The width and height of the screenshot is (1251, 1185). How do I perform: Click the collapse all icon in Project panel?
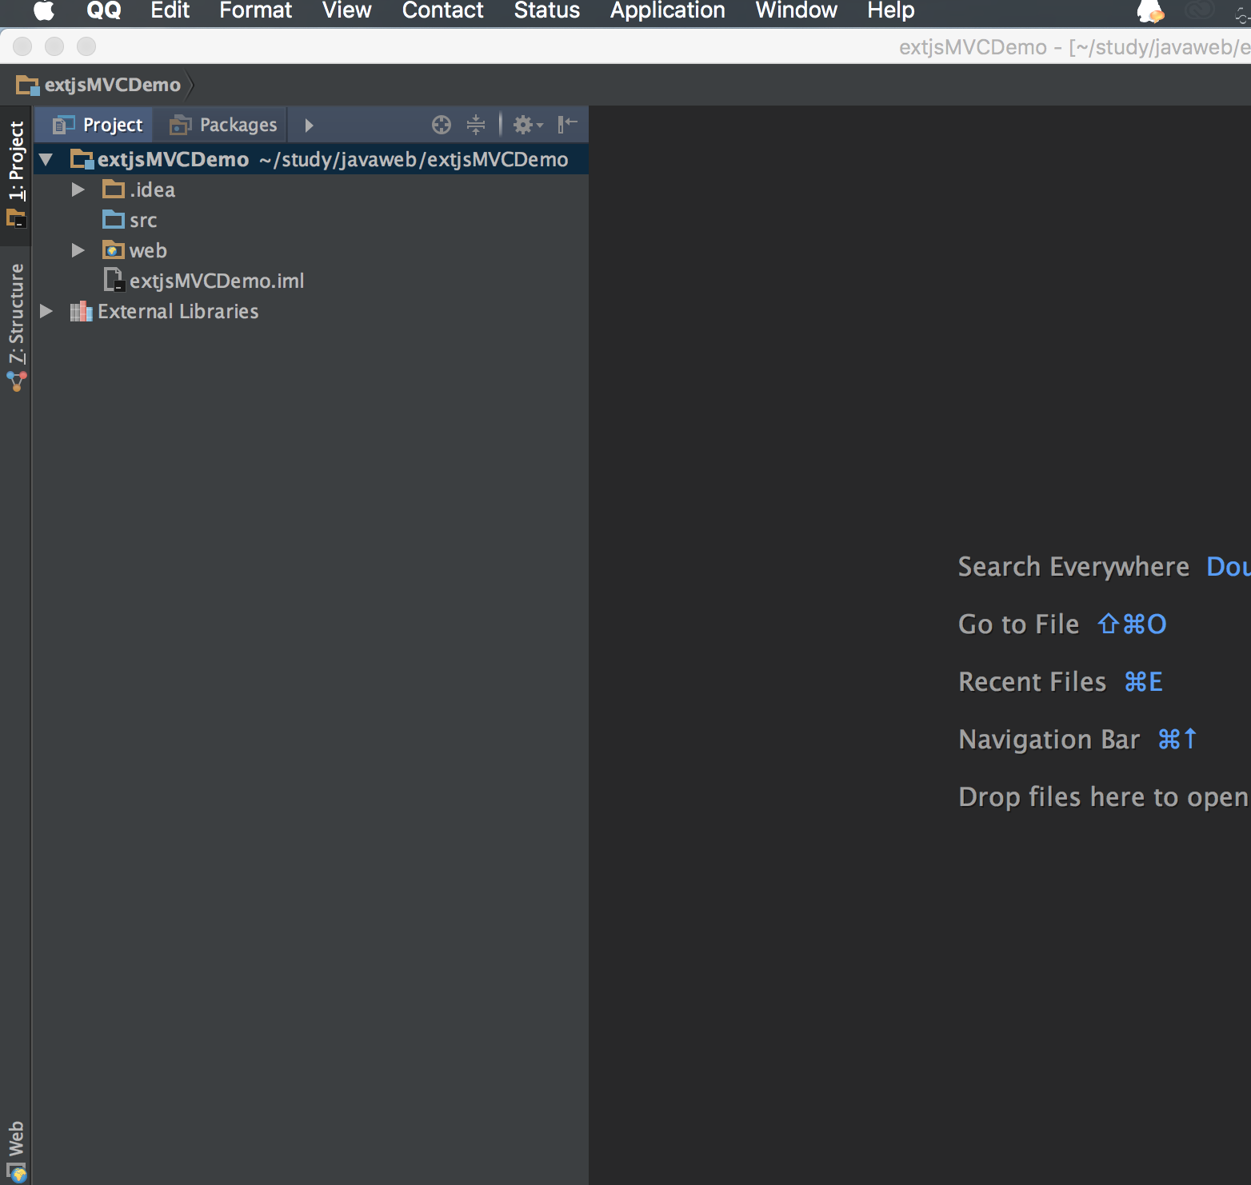pyautogui.click(x=476, y=125)
